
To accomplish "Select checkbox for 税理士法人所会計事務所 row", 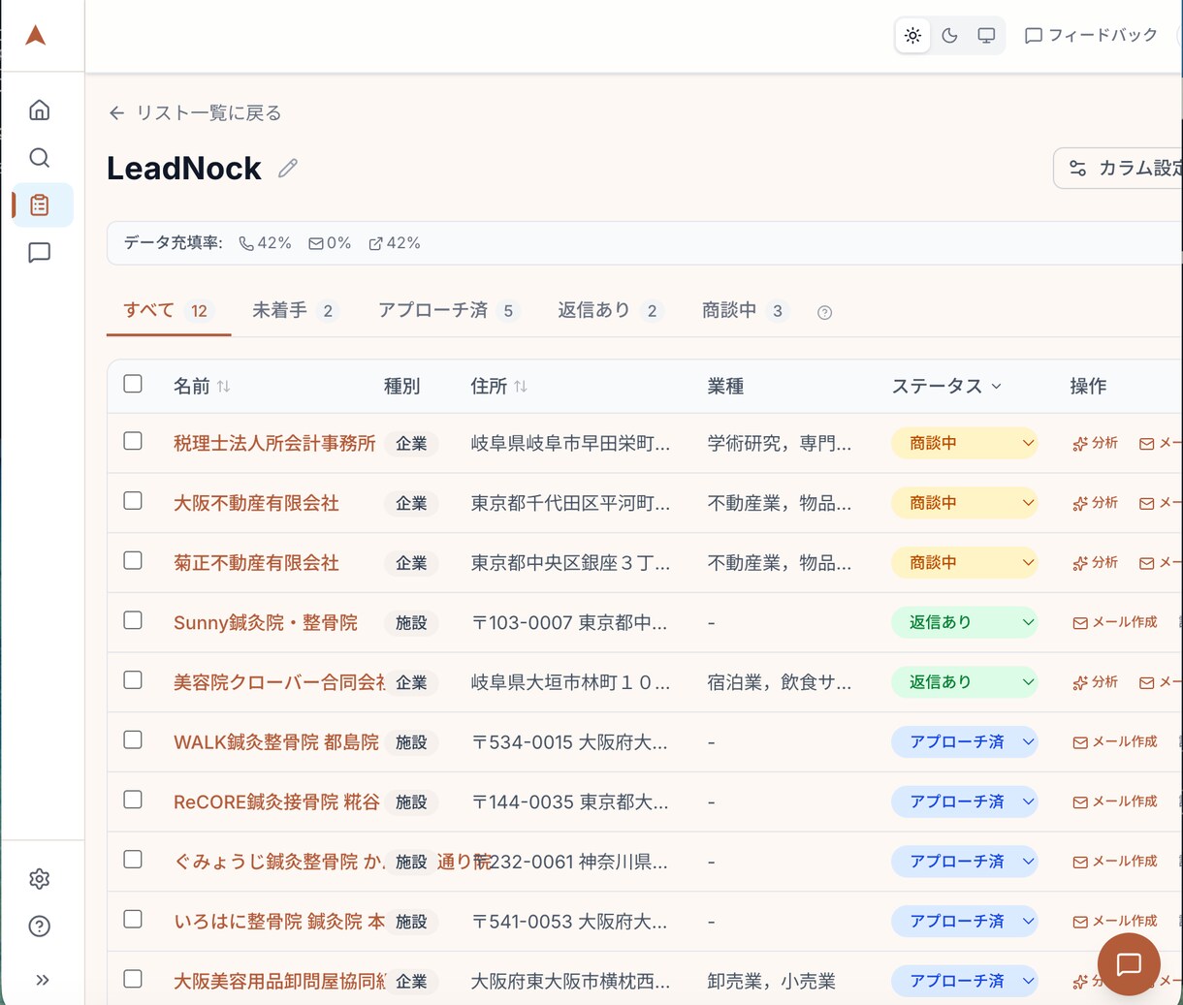I will click(x=133, y=441).
